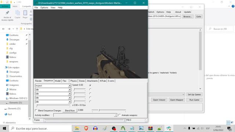This screenshot has height=132, width=235.
Task: Open the View menu in model viewer
Action: (53, 7)
